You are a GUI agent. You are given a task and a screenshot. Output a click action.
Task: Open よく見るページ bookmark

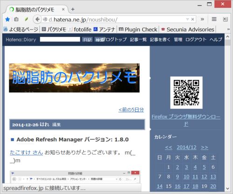pyautogui.click(x=21, y=29)
